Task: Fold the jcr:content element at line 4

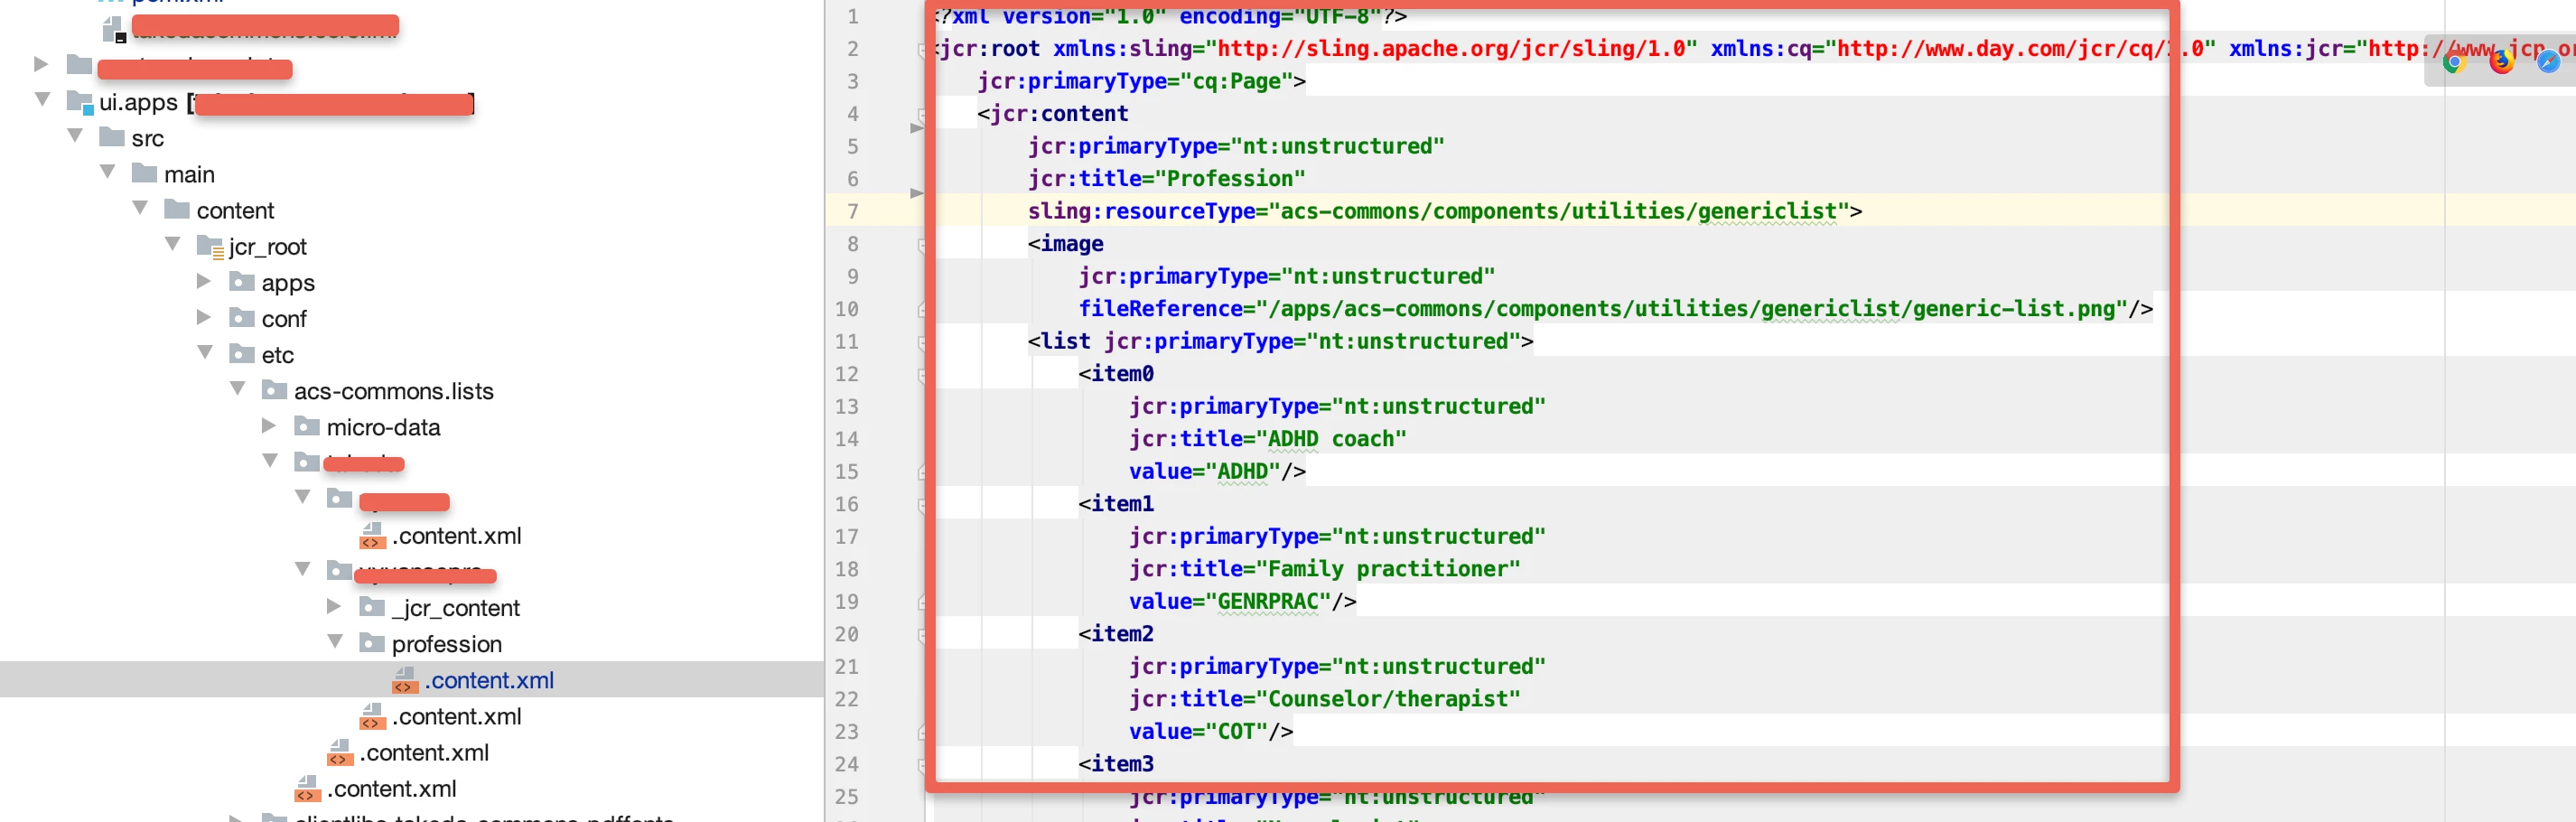Action: [x=923, y=114]
